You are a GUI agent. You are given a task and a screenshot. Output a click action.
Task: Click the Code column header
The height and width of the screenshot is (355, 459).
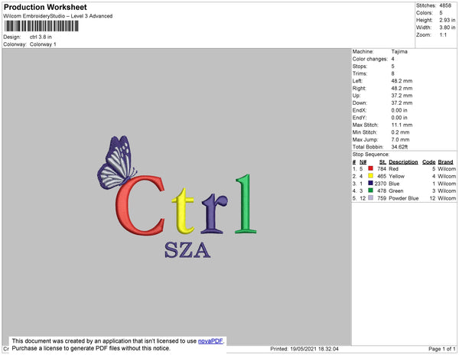click(429, 162)
